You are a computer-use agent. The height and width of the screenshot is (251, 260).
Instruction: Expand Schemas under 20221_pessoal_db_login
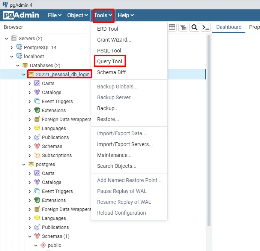(x=30, y=146)
